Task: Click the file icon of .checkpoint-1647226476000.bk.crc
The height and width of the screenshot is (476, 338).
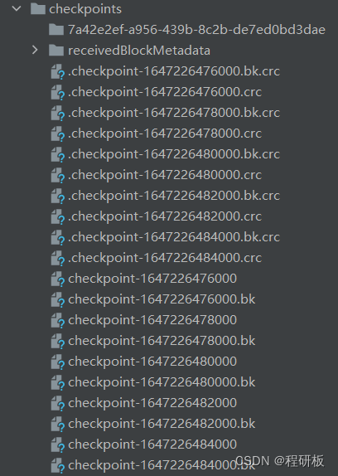Action: point(58,71)
